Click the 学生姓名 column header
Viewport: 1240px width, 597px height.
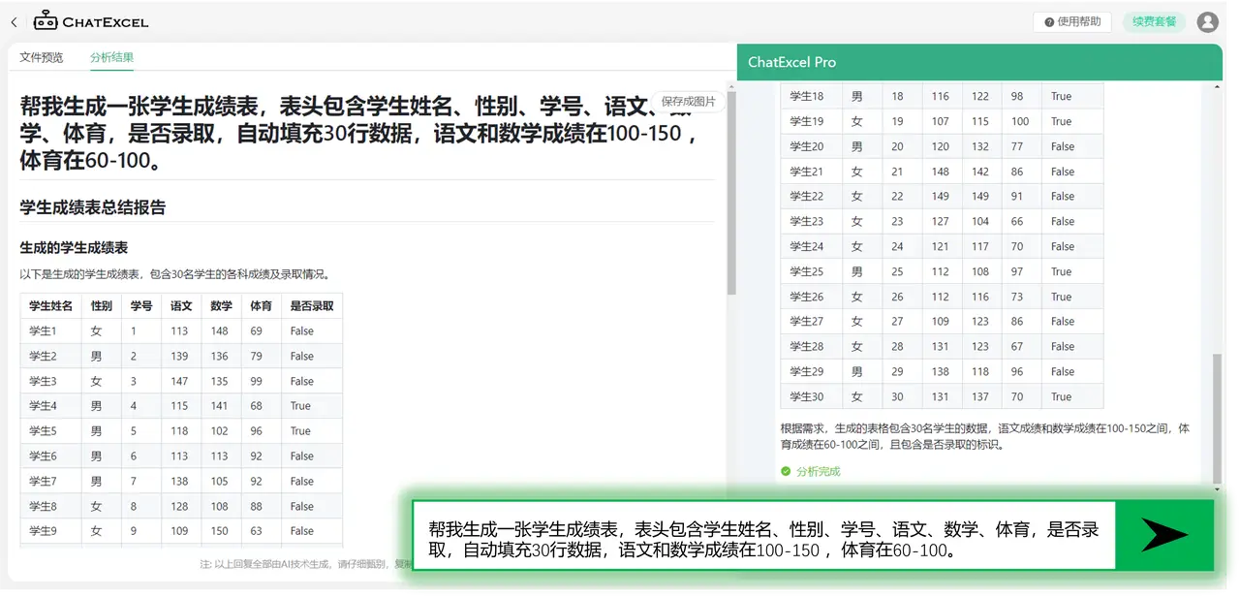(50, 306)
